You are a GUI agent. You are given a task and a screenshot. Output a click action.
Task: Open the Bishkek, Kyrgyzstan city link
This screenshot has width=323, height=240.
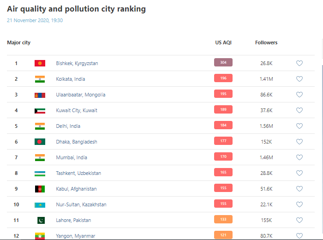(77, 63)
